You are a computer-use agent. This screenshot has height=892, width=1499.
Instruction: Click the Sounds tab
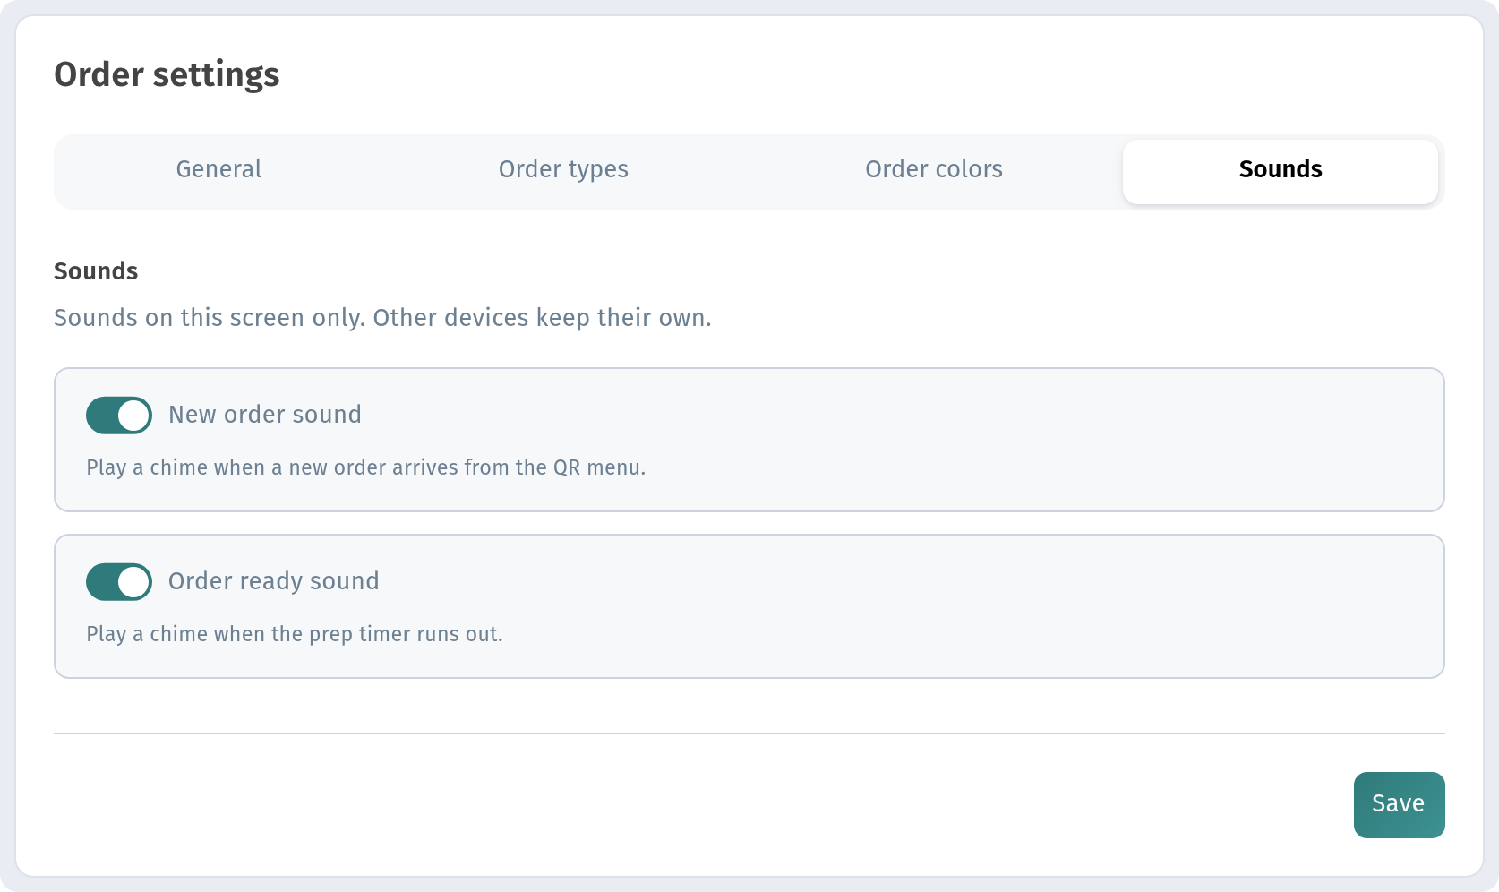(1281, 170)
